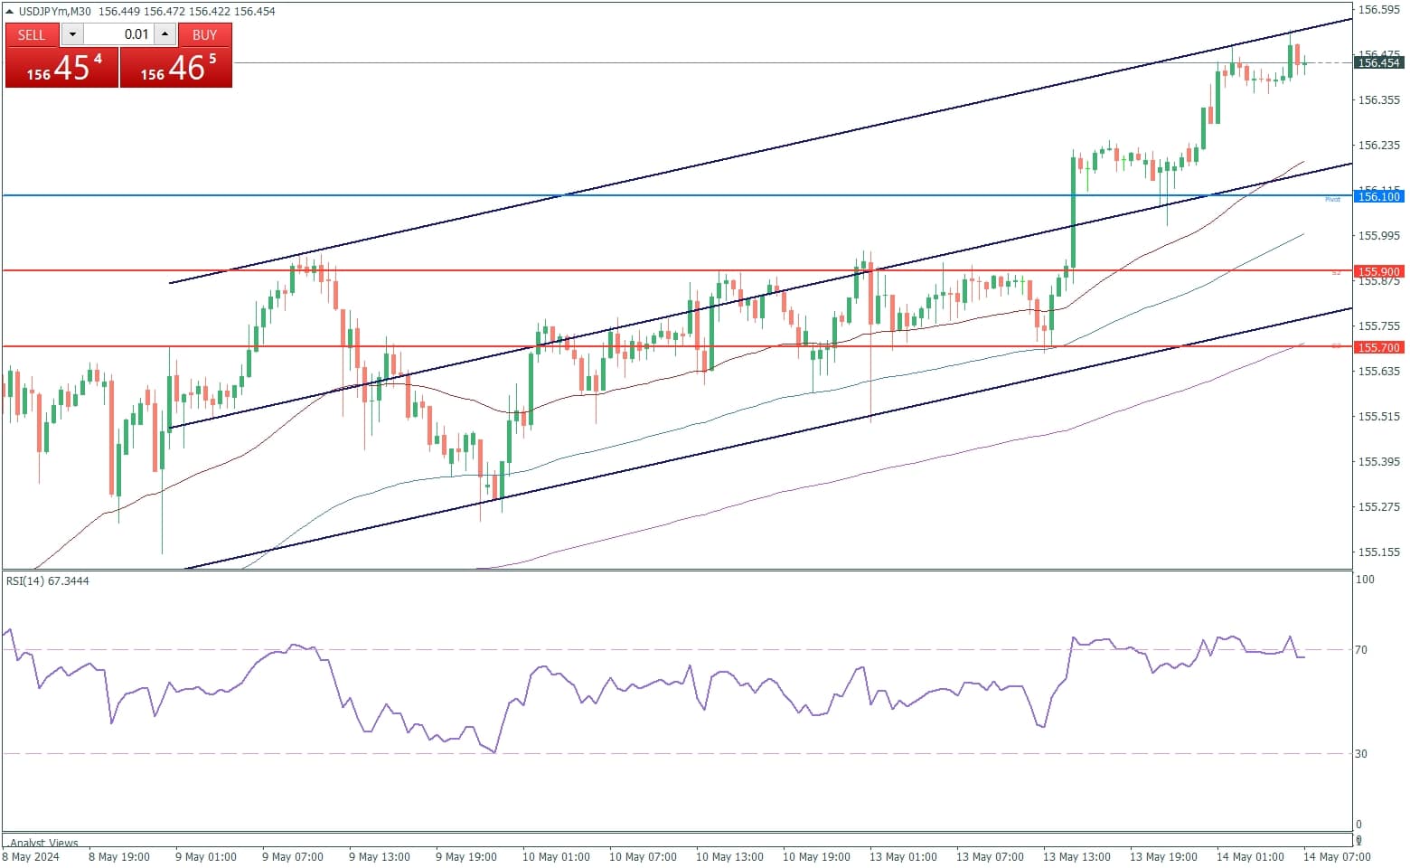
Task: Click the red SELL button
Action: (x=32, y=34)
